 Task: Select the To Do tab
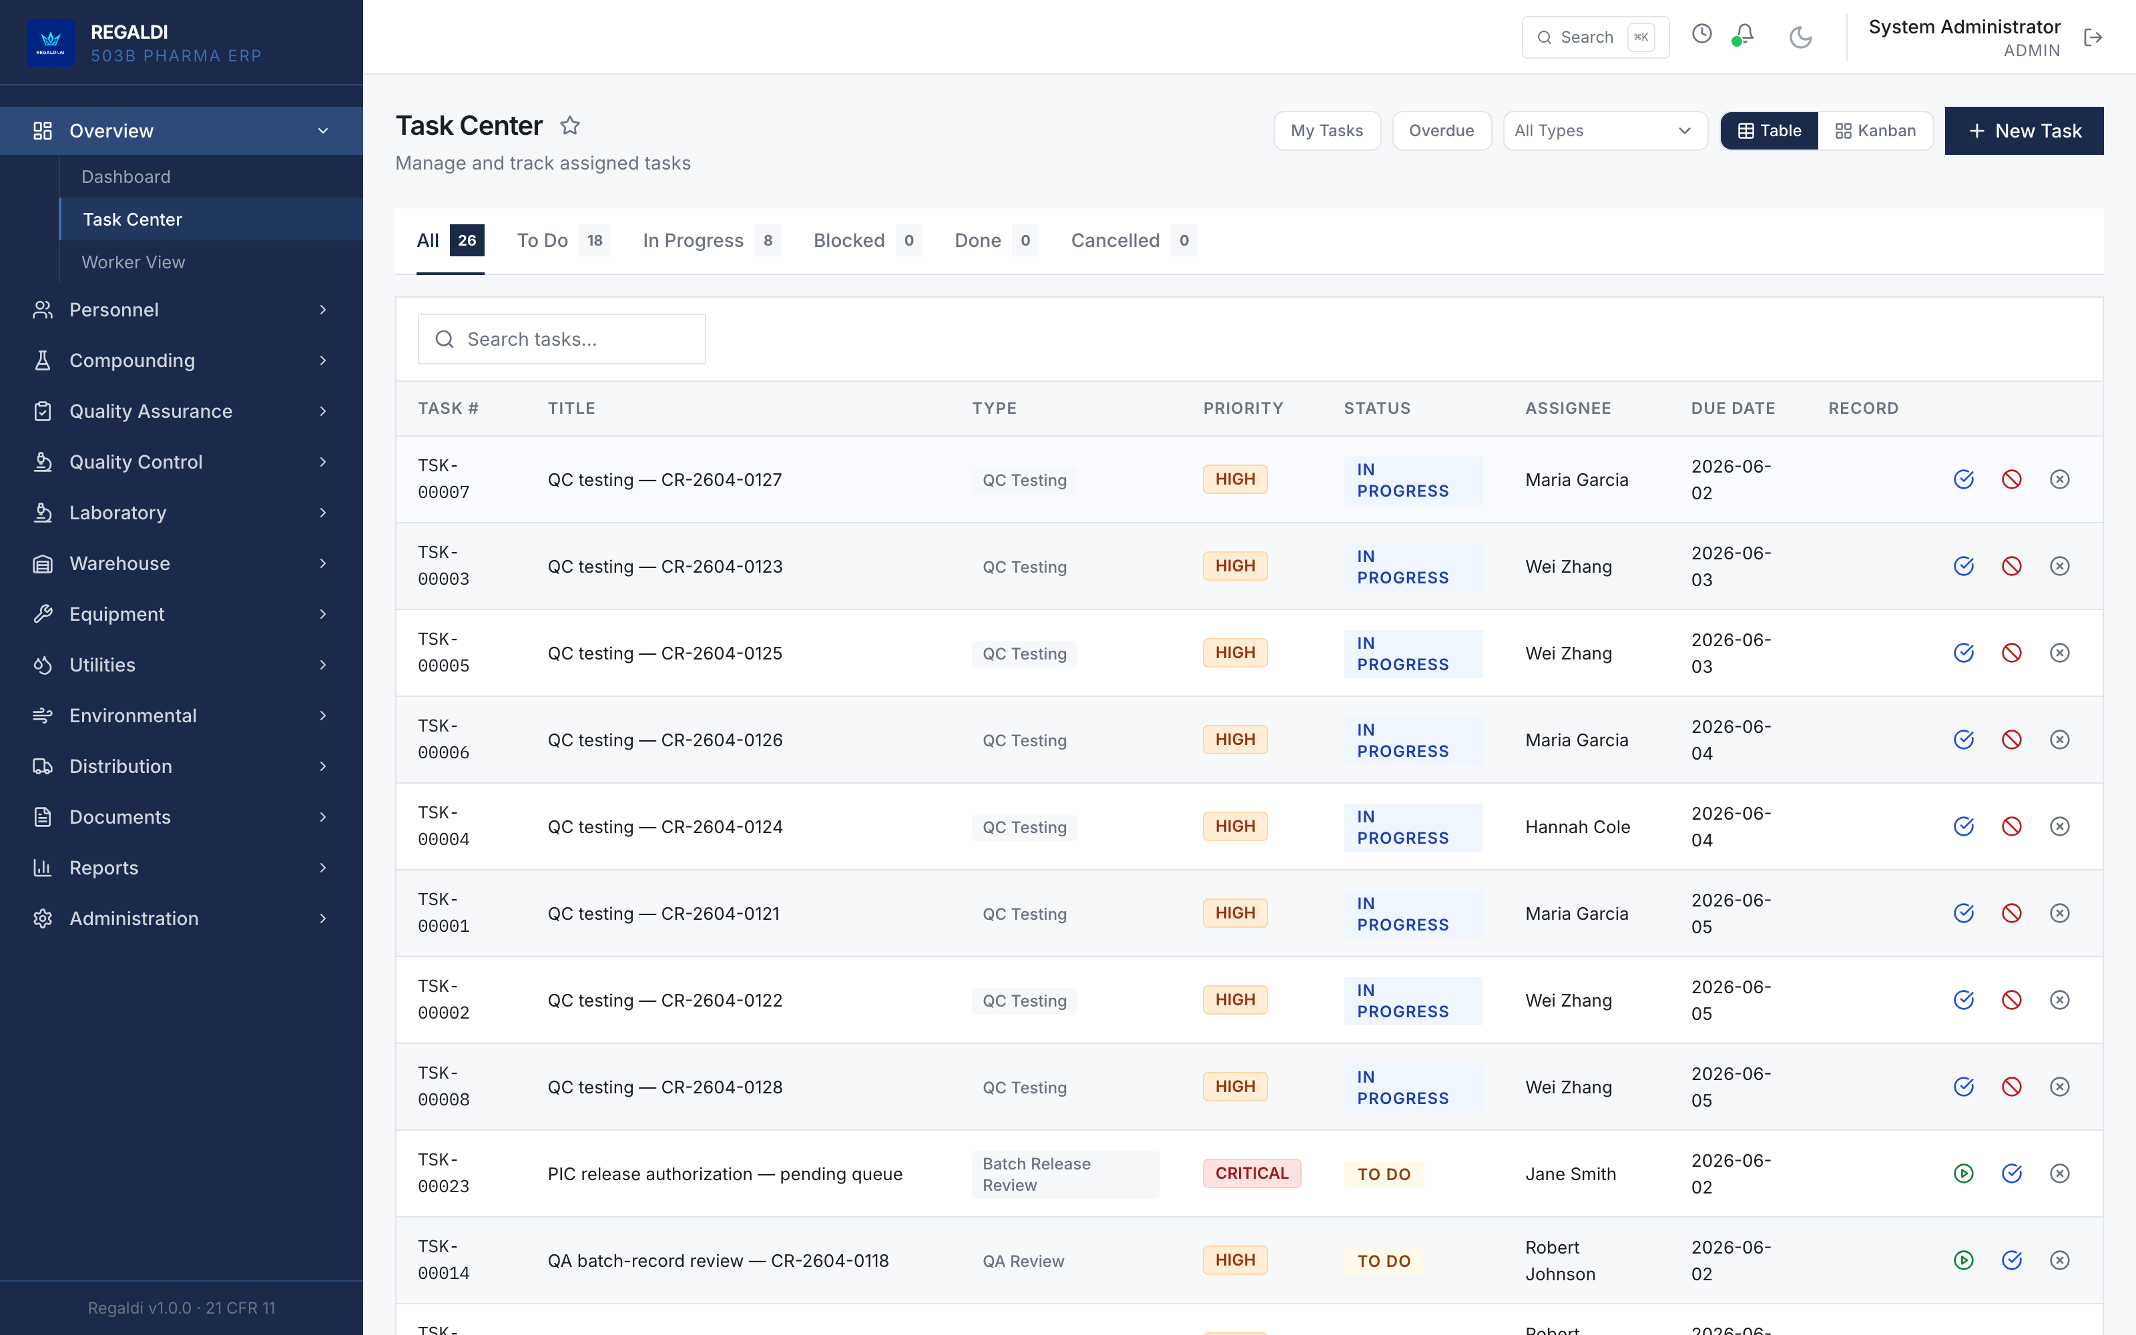tap(563, 240)
